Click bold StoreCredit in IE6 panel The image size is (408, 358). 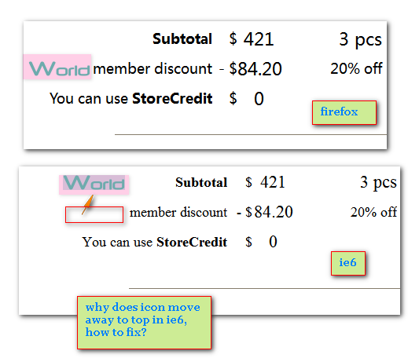192,242
